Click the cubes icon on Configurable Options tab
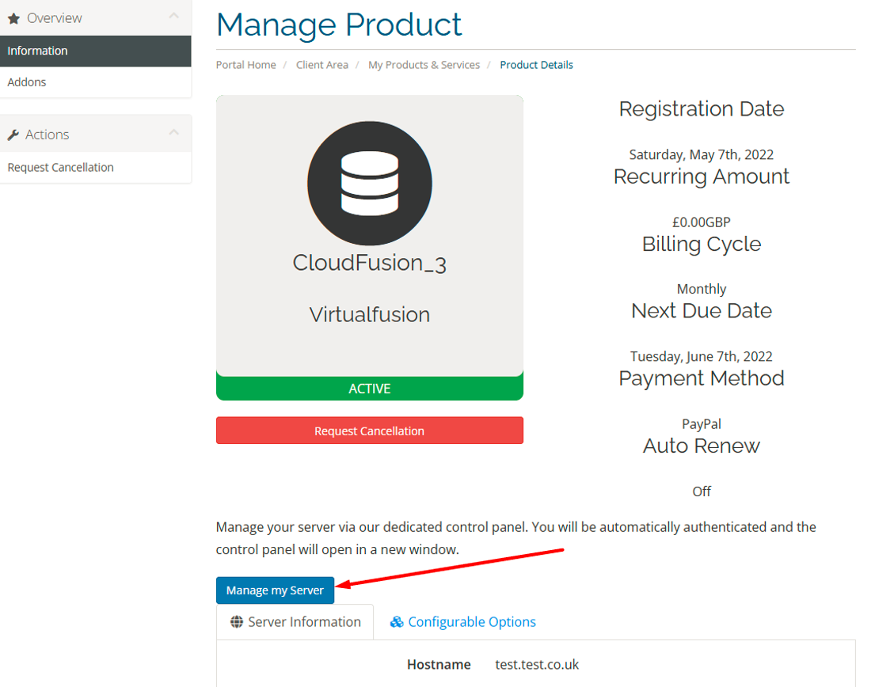This screenshot has width=894, height=687. click(x=396, y=621)
